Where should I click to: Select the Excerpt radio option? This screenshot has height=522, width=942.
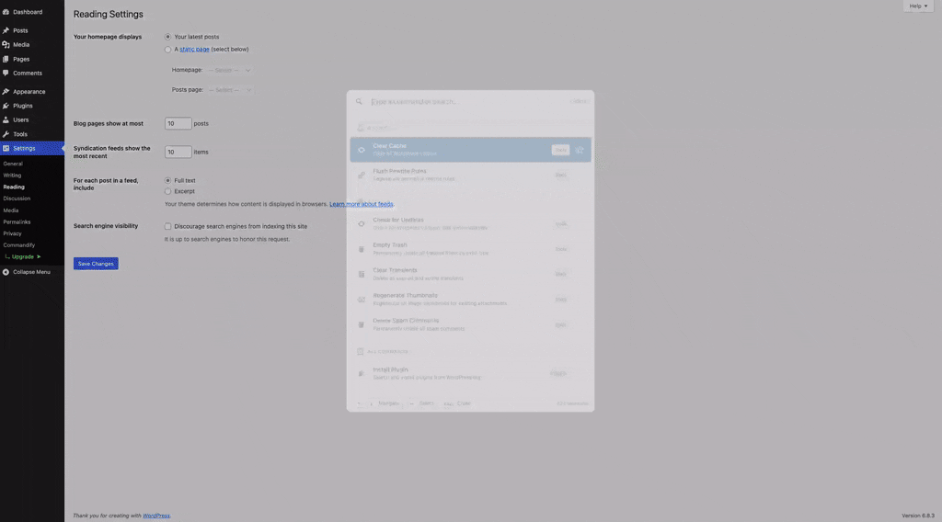coord(167,191)
